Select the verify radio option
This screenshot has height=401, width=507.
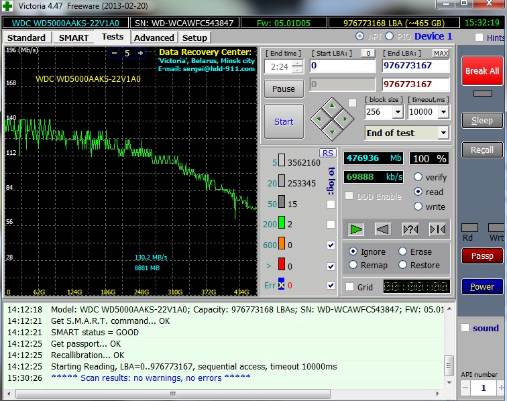click(x=418, y=177)
